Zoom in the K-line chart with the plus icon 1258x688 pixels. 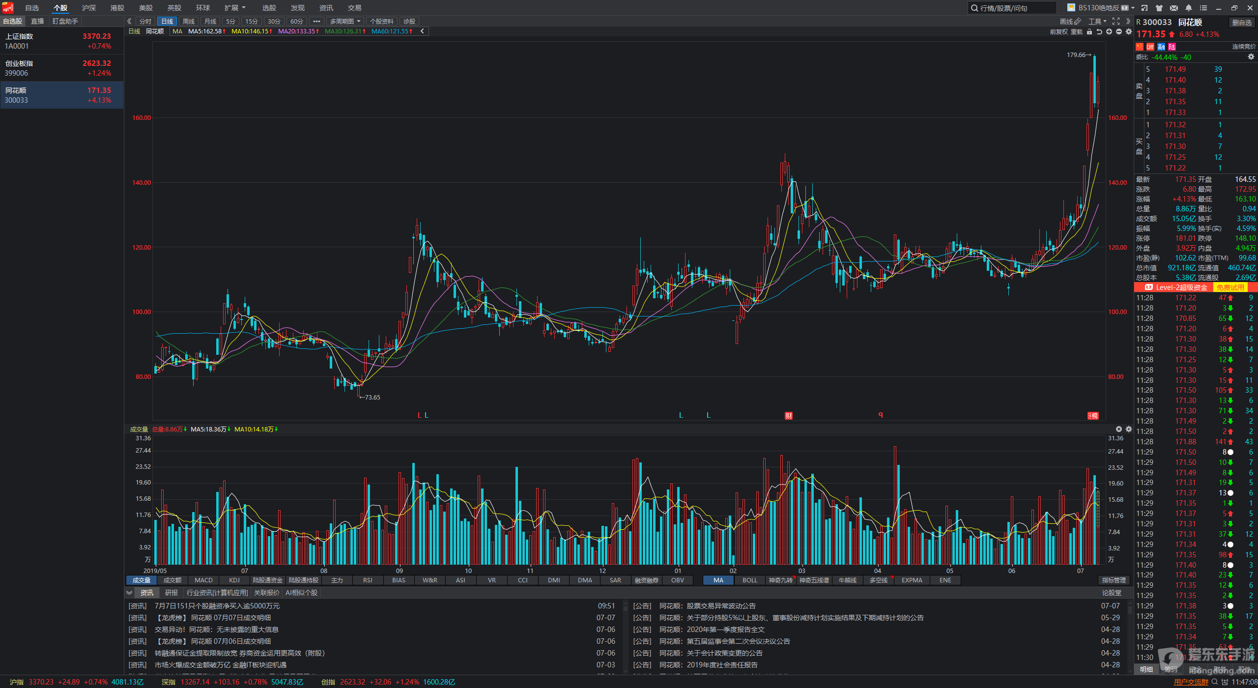click(1109, 31)
